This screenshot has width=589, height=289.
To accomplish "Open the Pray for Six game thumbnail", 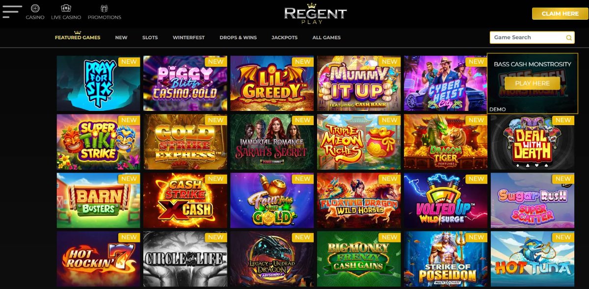I will click(x=98, y=83).
